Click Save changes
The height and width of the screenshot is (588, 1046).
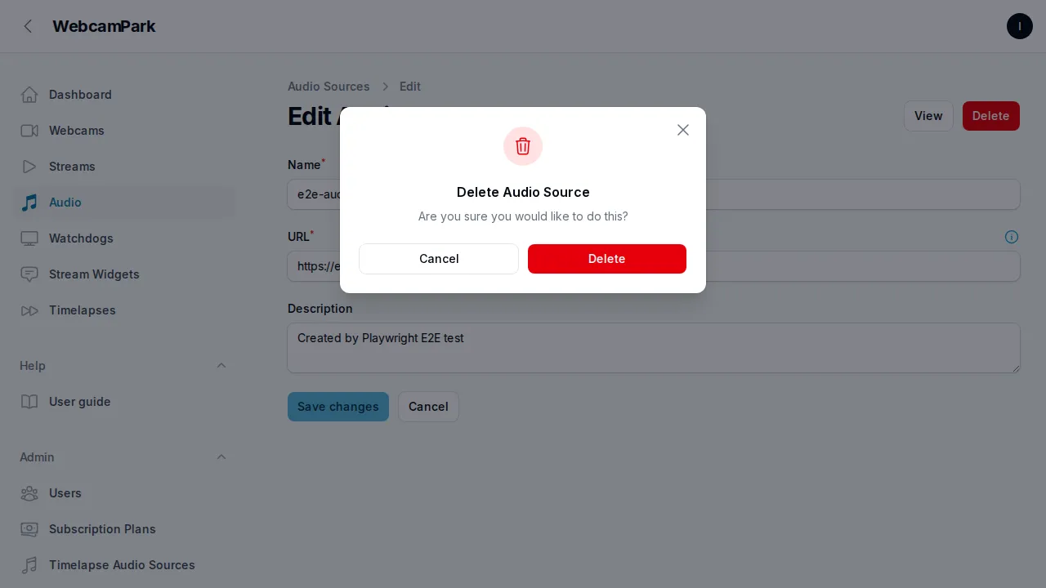coord(338,407)
